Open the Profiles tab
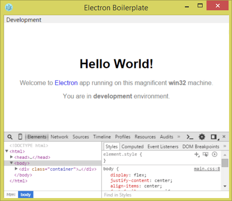The width and height of the screenshot is (232, 201). 123,137
